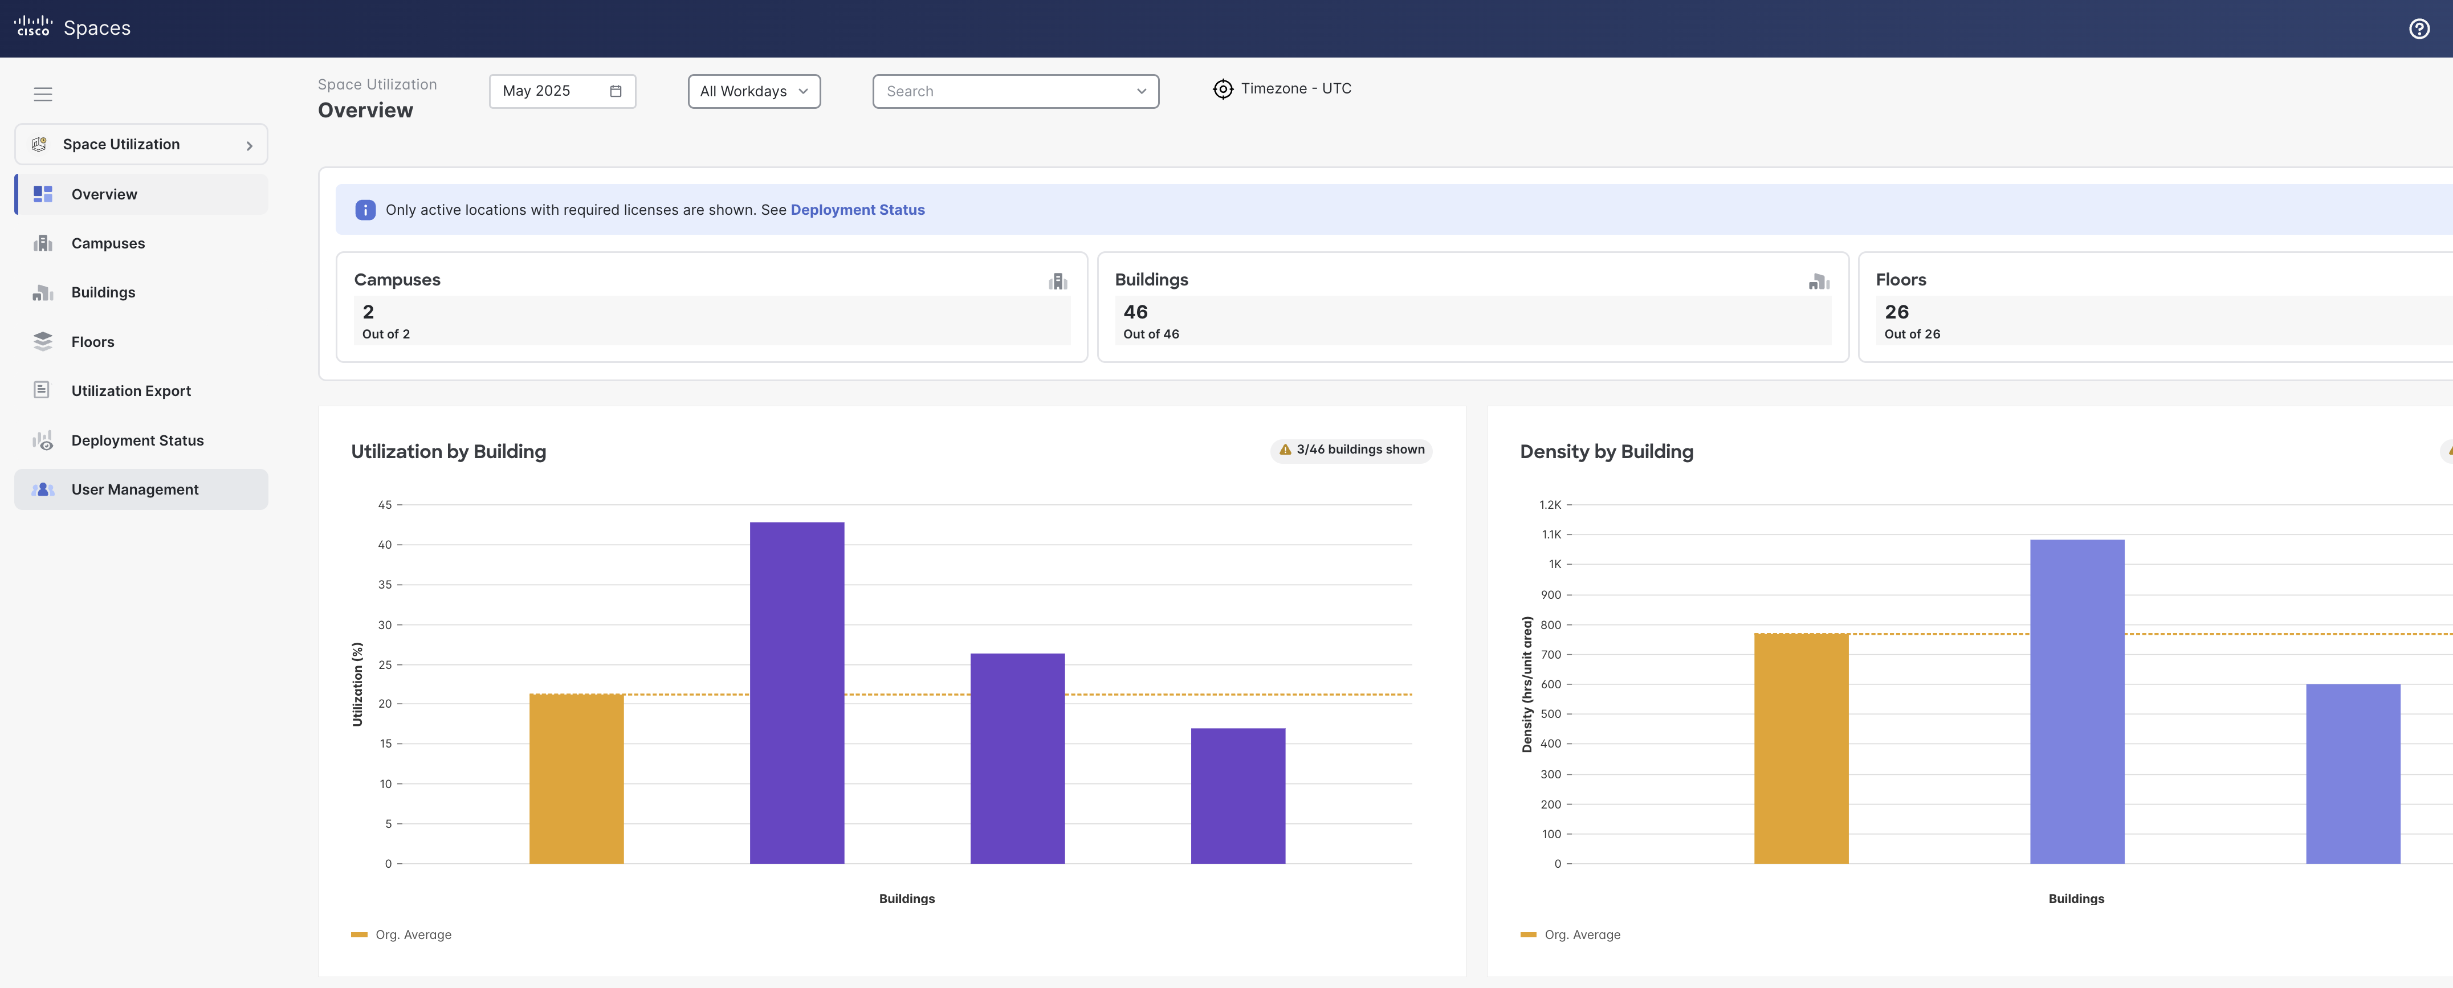Click the calendar icon in date field
Viewport: 2453px width, 988px height.
[x=615, y=91]
